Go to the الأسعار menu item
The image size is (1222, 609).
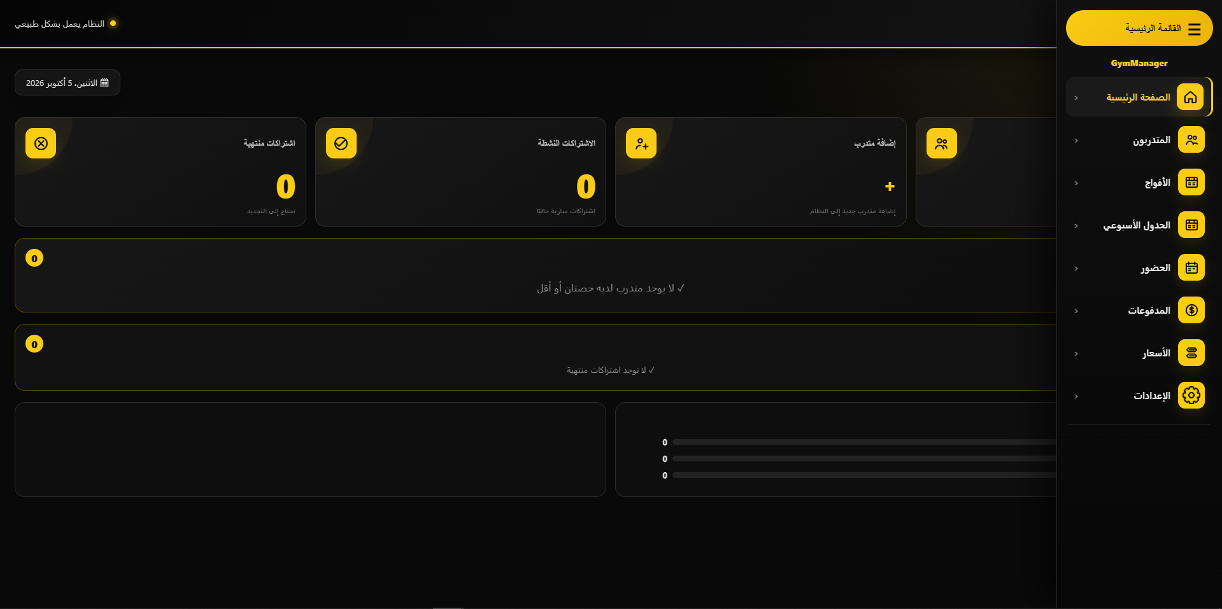coord(1139,353)
